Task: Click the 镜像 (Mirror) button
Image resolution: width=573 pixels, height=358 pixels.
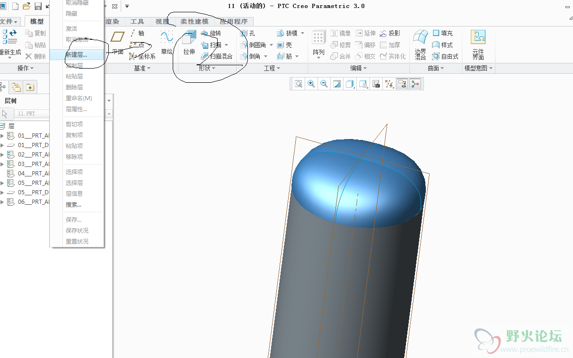Action: [341, 33]
